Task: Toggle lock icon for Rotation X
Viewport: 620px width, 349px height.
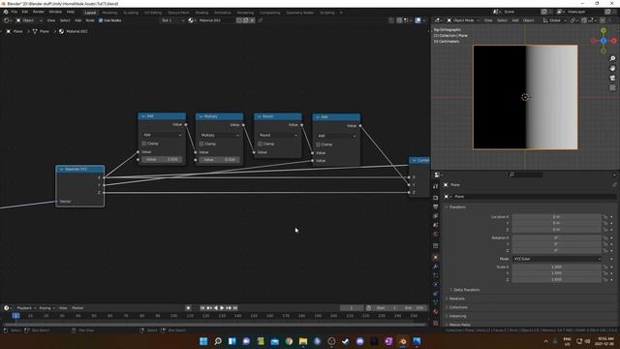Action: (x=605, y=238)
